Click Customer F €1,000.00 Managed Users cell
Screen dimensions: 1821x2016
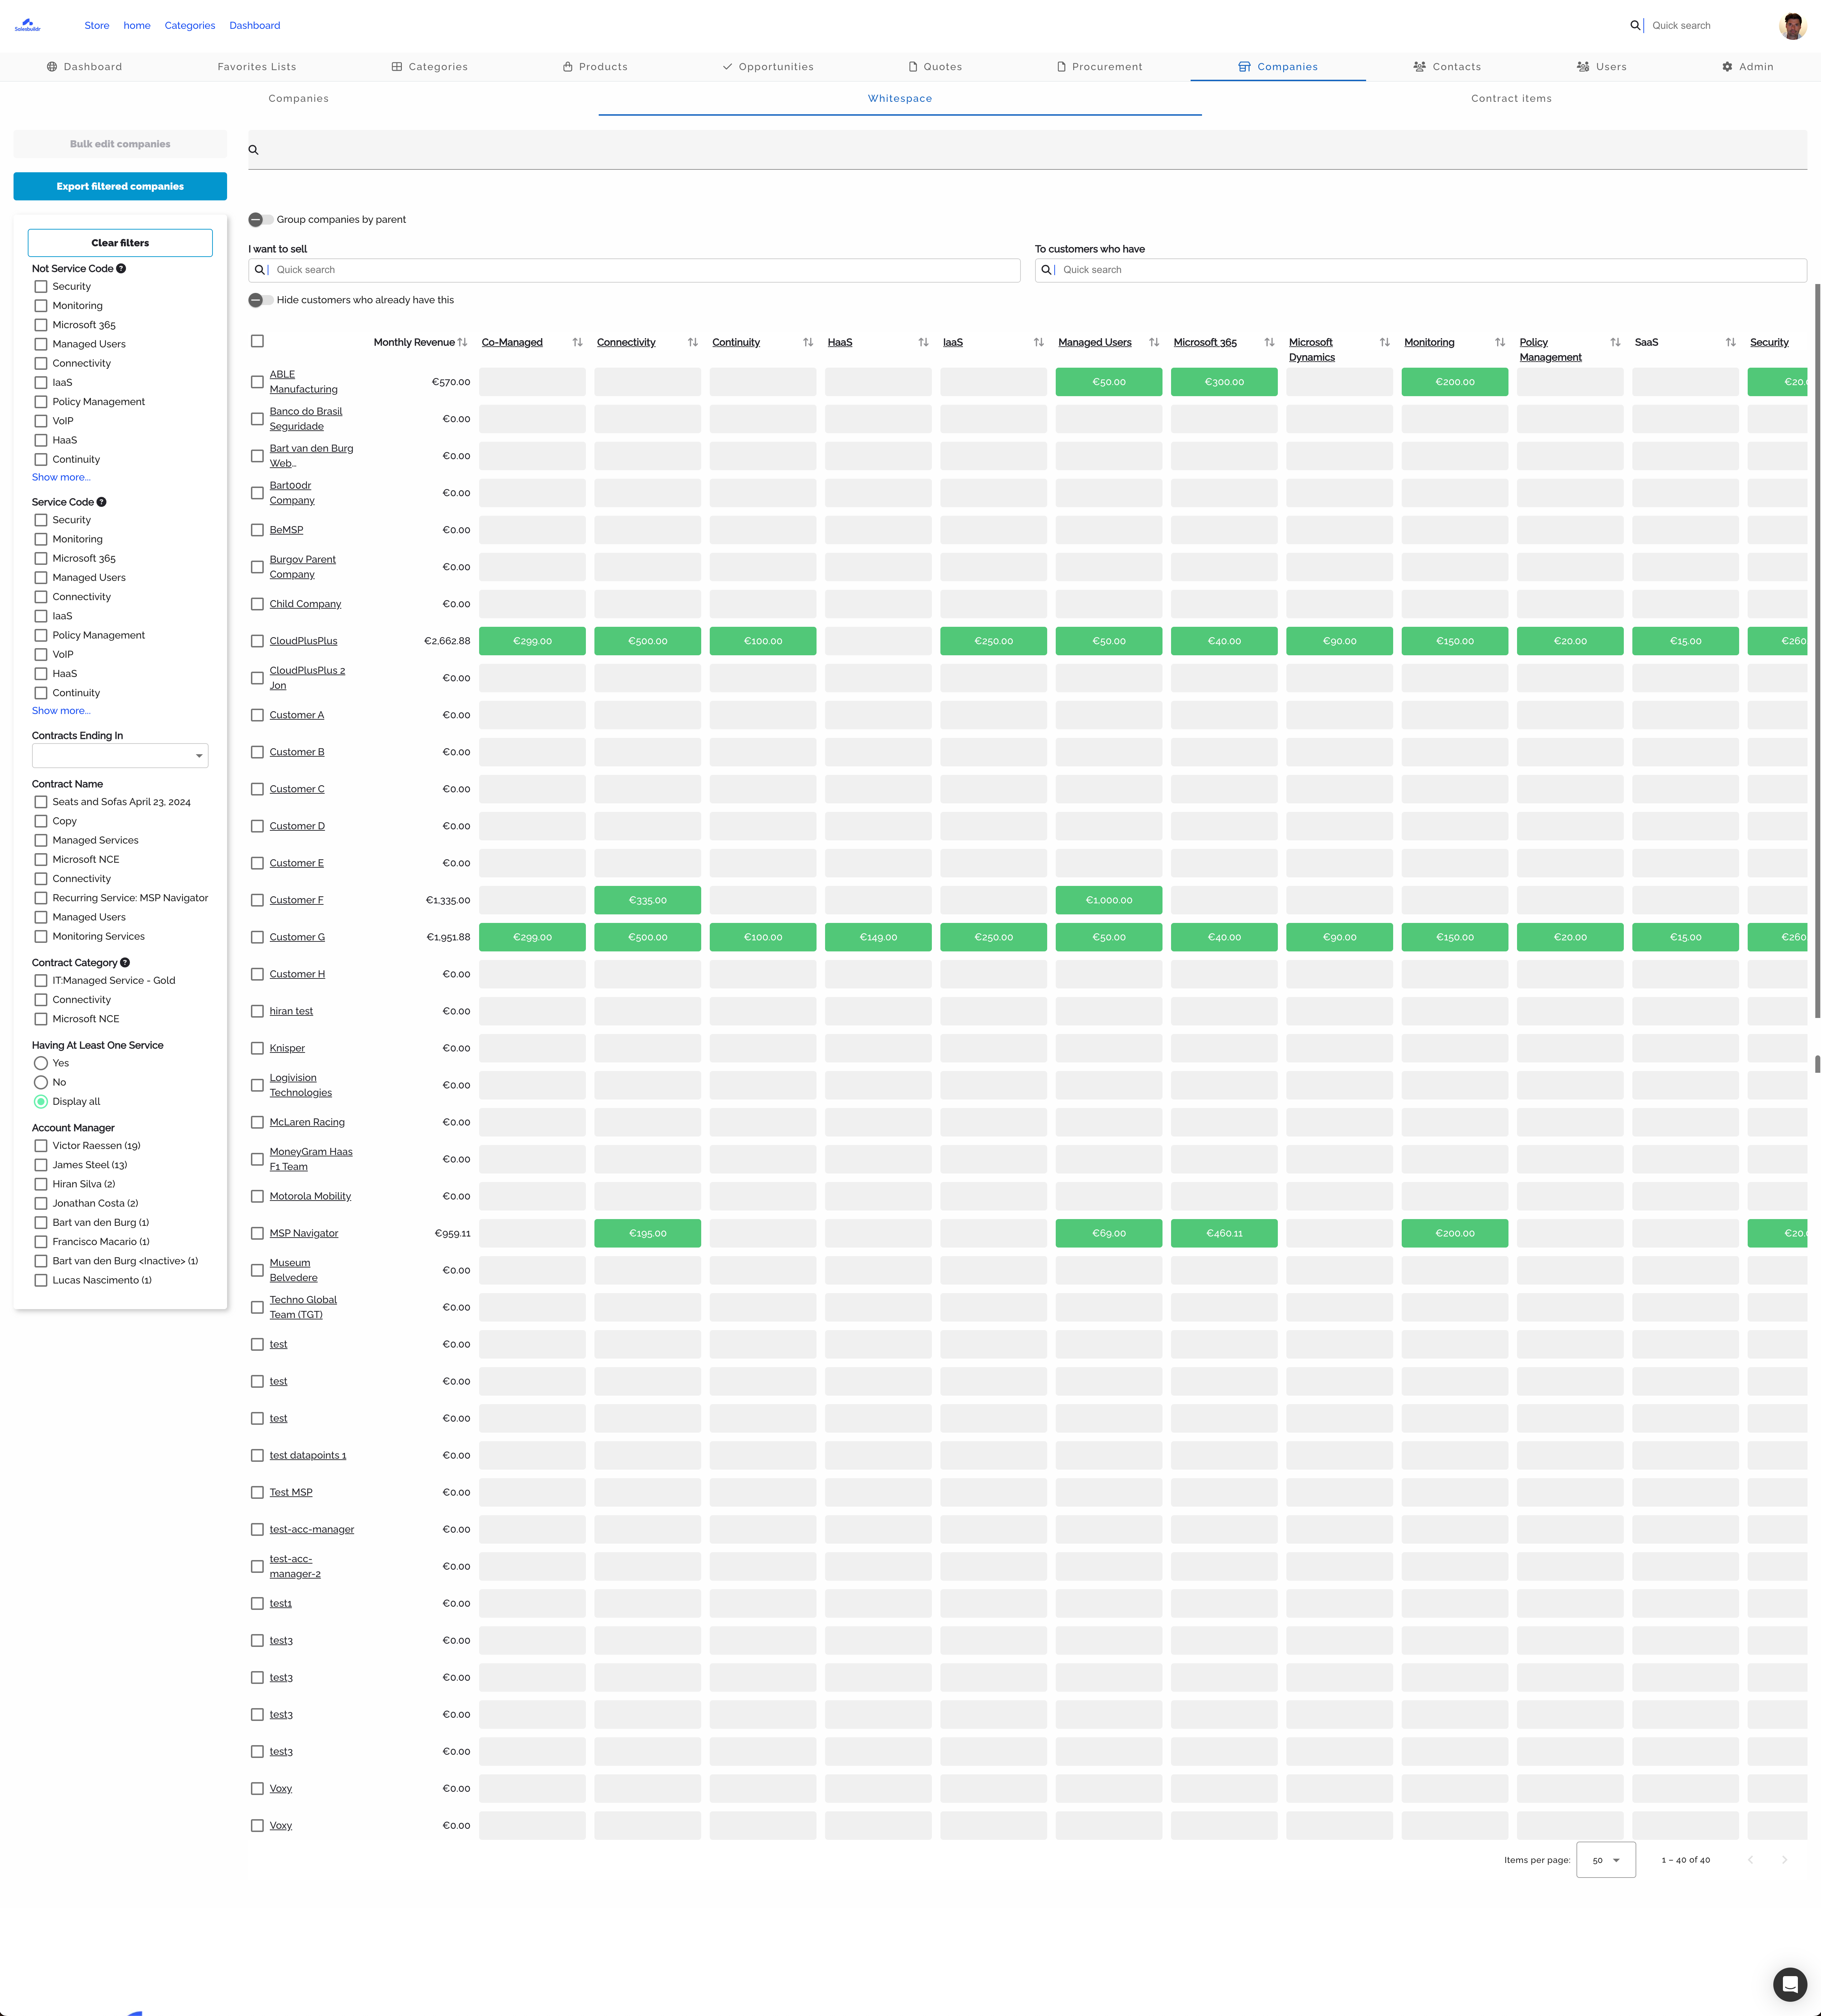[1109, 901]
